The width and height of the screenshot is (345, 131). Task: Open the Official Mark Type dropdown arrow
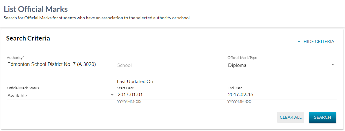333,65
